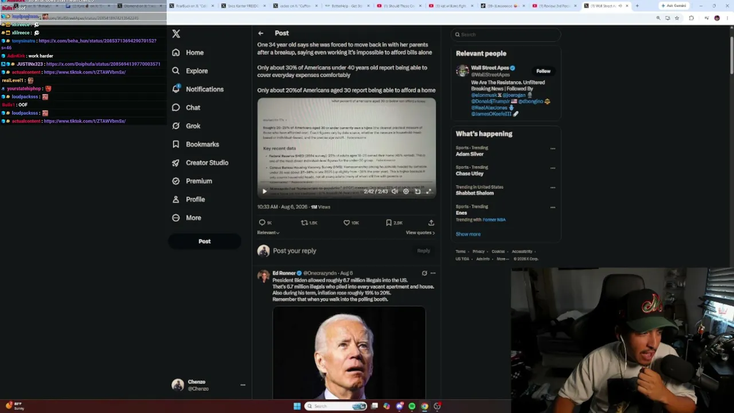Open the Home page icon in sidebar
Screen dimensions: 734x413
pyautogui.click(x=175, y=53)
